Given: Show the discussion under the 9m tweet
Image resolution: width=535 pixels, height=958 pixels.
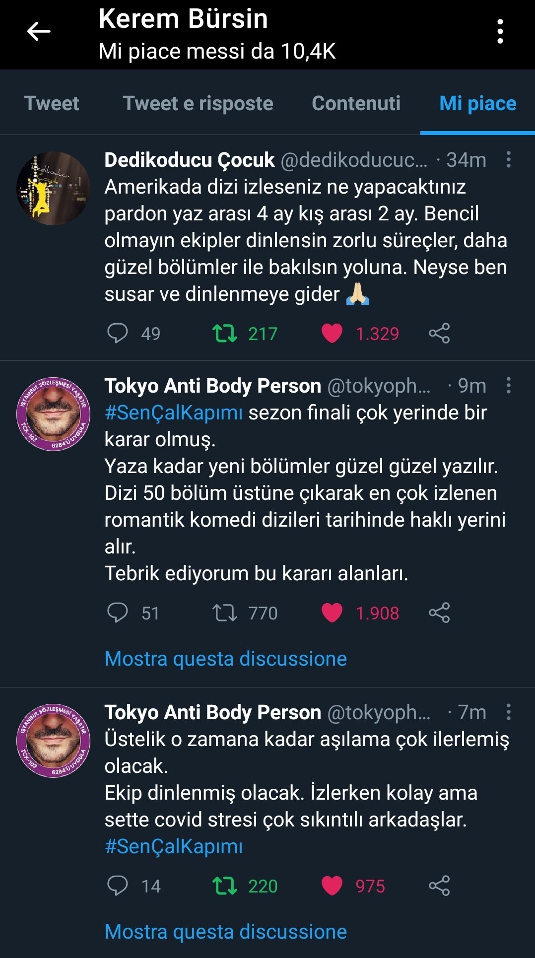Looking at the screenshot, I should point(226,659).
